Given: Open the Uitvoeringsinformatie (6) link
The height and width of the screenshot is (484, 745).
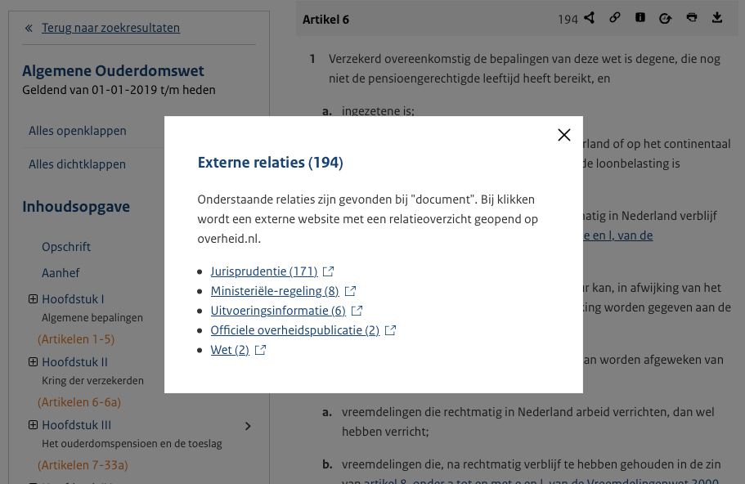Looking at the screenshot, I should tap(278, 311).
